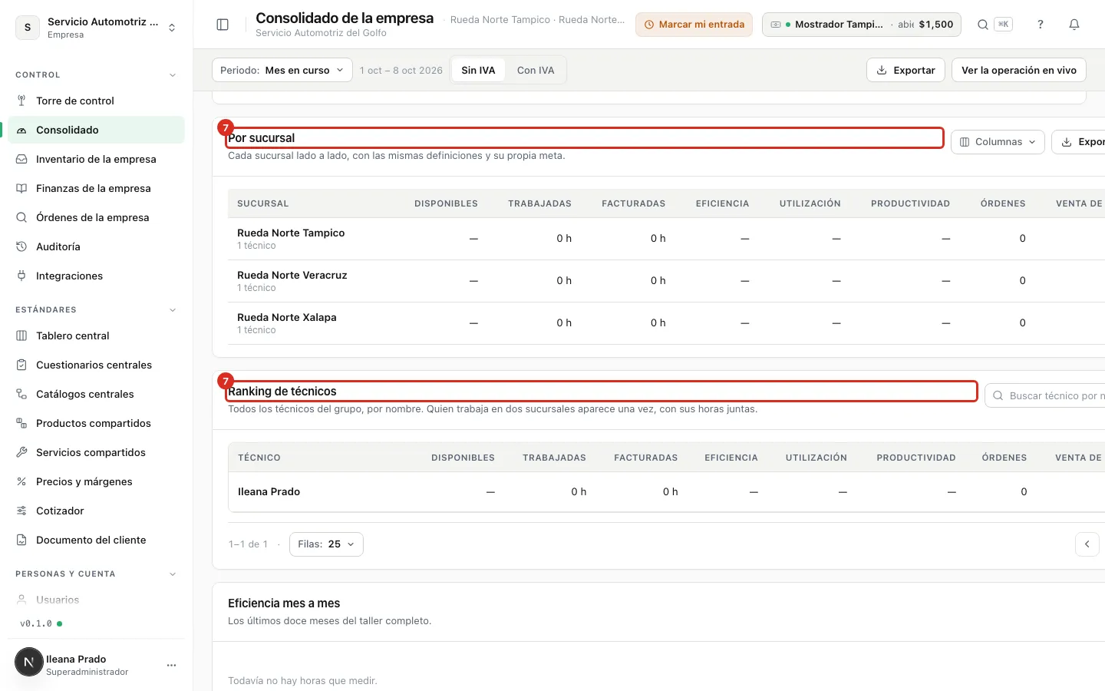Click the Documento del cliente file icon
The image size is (1105, 691).
[x=21, y=540]
